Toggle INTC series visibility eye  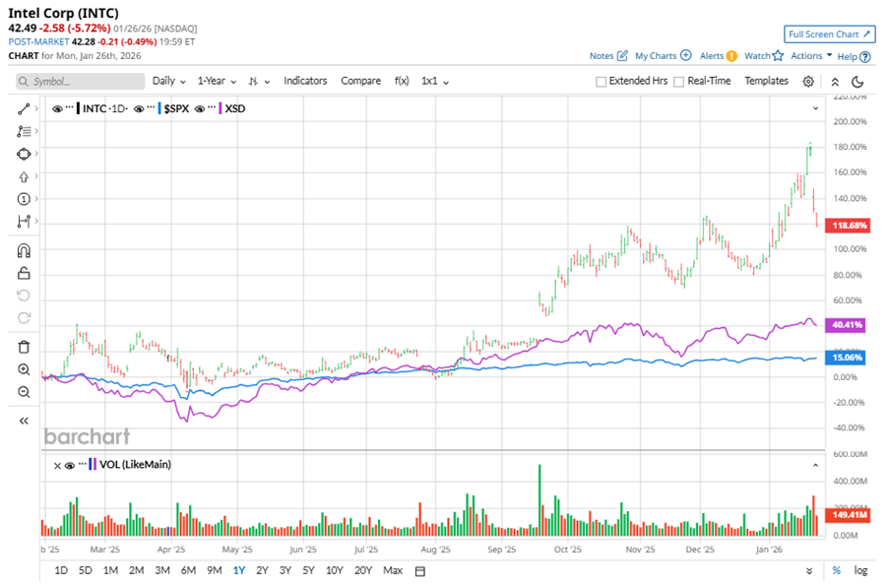[57, 108]
